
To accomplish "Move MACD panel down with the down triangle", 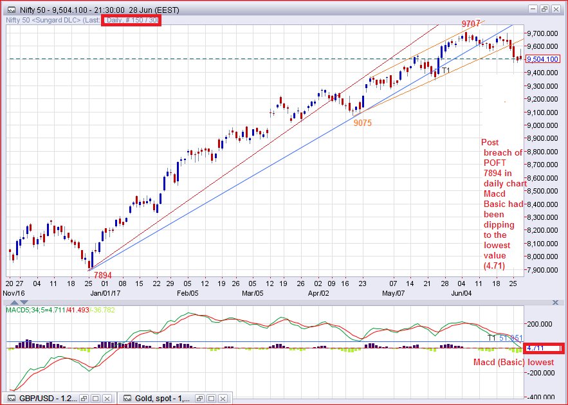I will (x=24, y=302).
